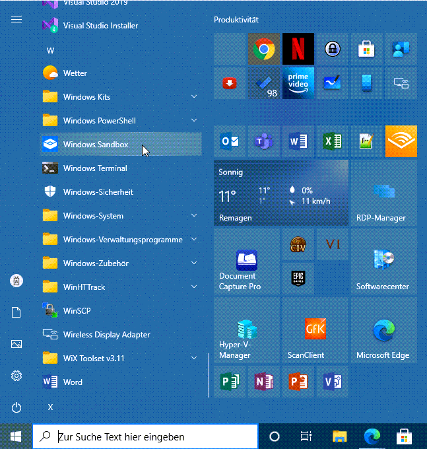Open Wetter from the app list
Screen dimensions: 427x449
pos(121,73)
